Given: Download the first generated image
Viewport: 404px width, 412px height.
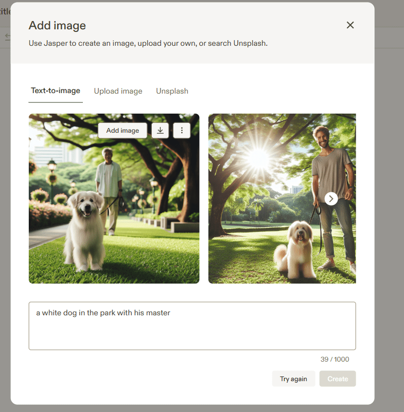Looking at the screenshot, I should [160, 131].
